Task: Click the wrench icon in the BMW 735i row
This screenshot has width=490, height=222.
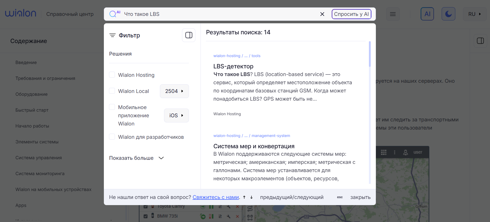Action: 229,216
